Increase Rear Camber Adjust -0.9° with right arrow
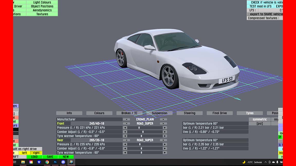The image size is (296, 166). click(165, 148)
